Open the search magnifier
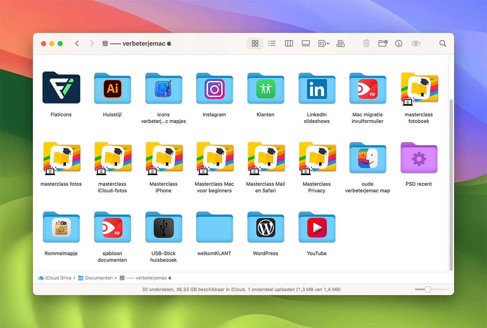487x328 pixels. tap(442, 43)
